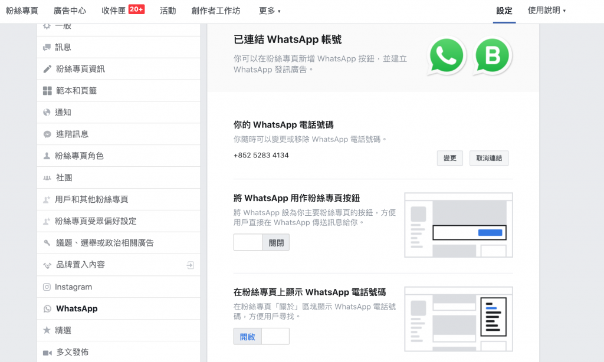Switch to the 廣告中心 tab

click(x=70, y=11)
